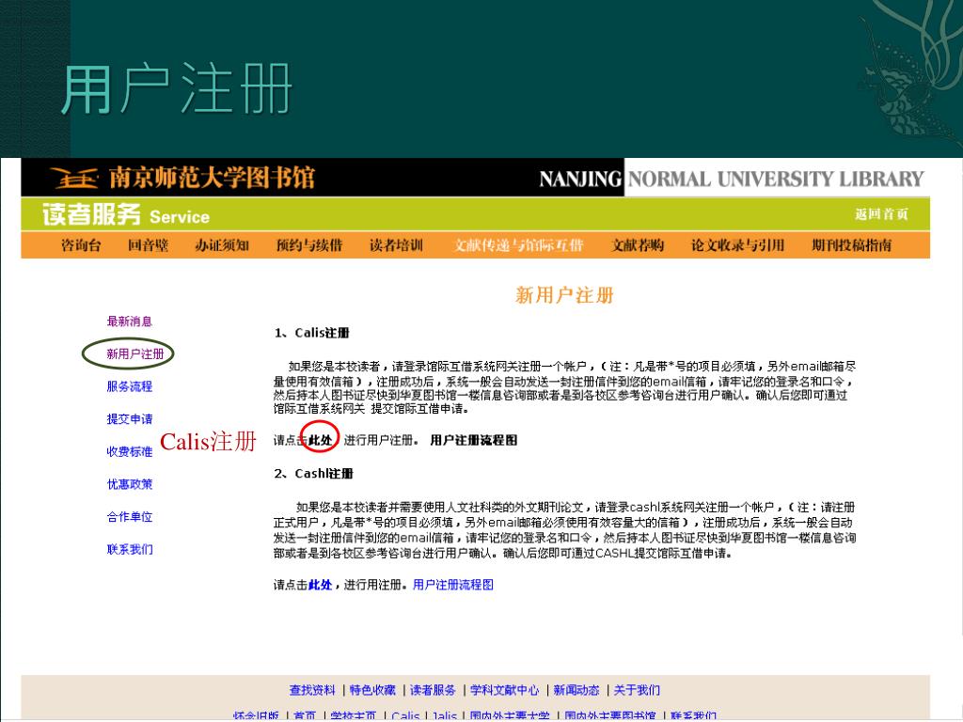This screenshot has height=722, width=963.
Task: Click 返回首页 to return home
Action: click(880, 214)
